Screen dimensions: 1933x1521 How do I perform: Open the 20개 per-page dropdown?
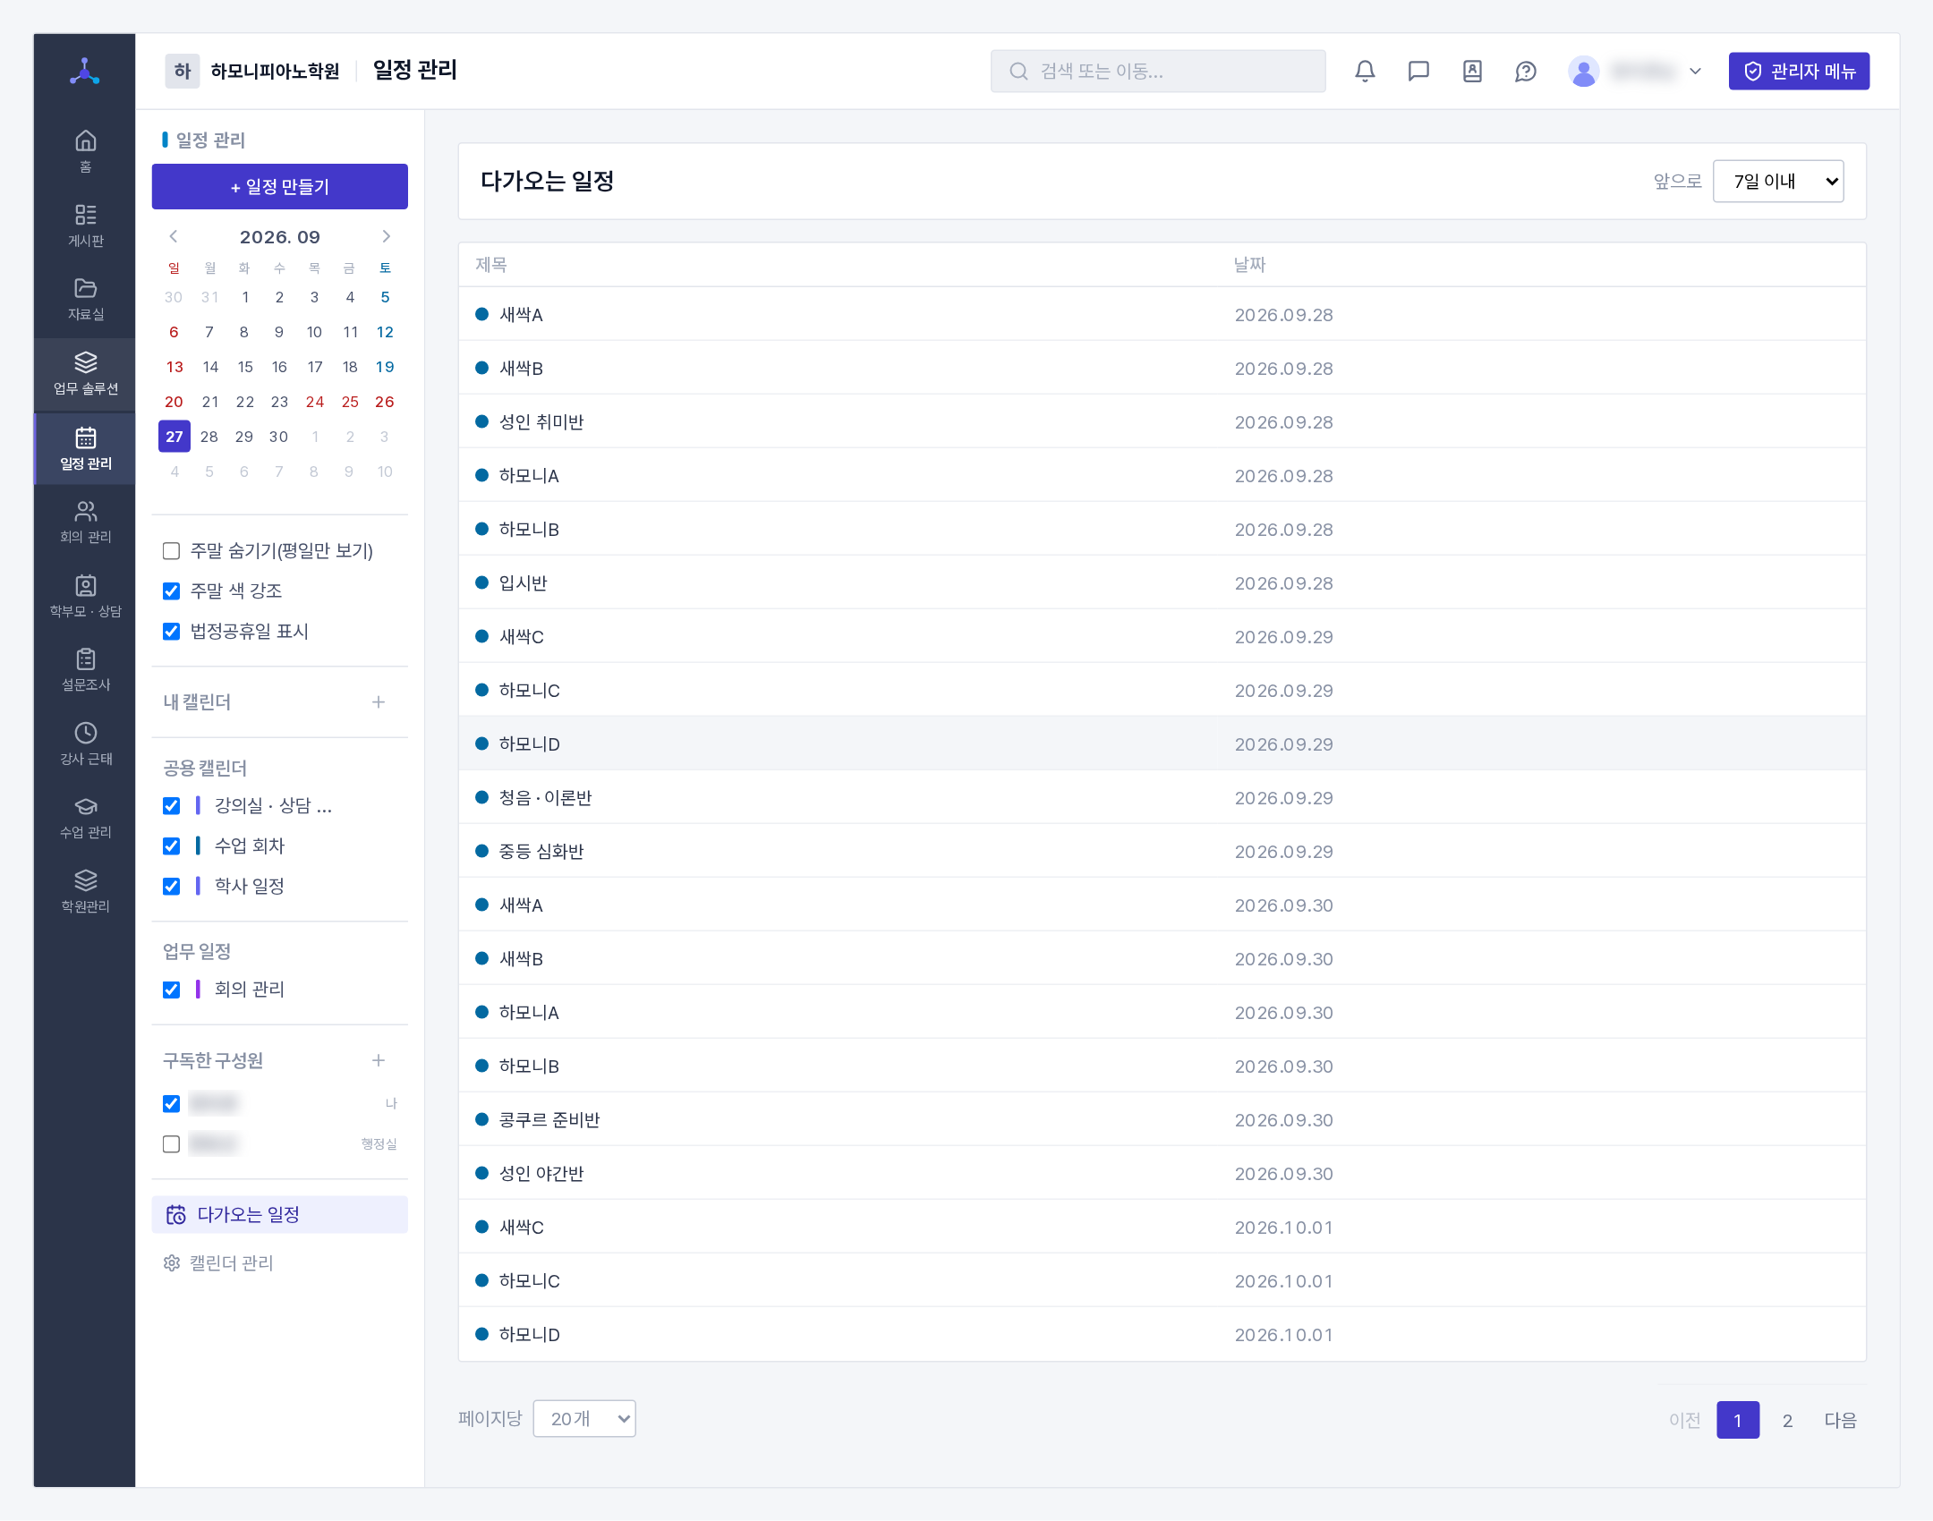584,1419
